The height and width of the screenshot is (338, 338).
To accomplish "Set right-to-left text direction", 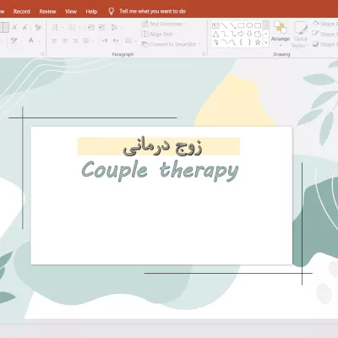I will click(116, 41).
